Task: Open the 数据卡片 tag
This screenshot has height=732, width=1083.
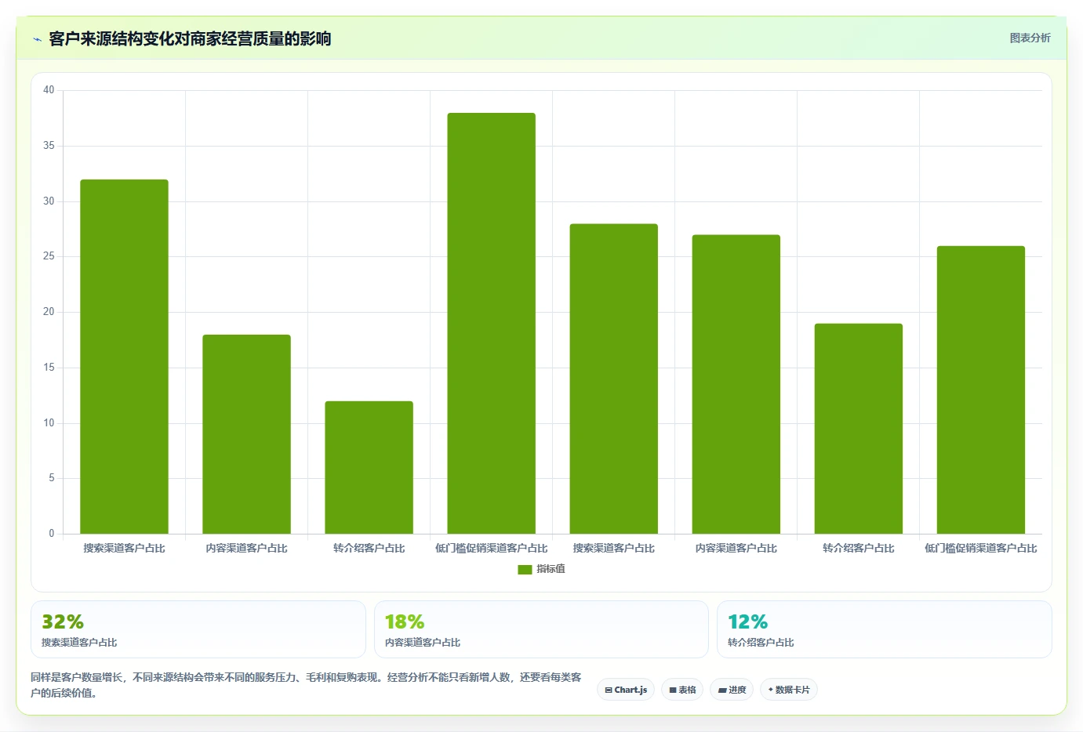Action: click(789, 690)
